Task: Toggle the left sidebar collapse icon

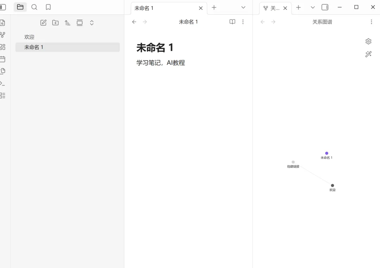Action: pyautogui.click(x=3, y=7)
